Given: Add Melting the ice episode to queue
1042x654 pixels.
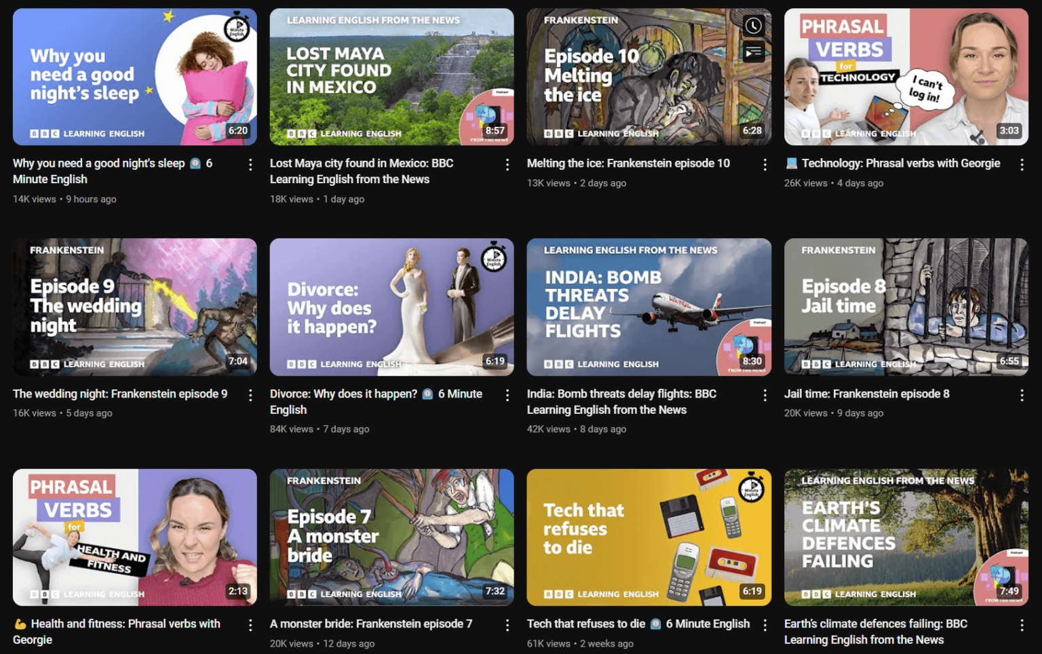Looking at the screenshot, I should 753,52.
